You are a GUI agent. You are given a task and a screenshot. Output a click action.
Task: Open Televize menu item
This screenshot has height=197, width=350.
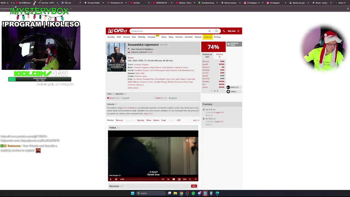[x=126, y=37]
